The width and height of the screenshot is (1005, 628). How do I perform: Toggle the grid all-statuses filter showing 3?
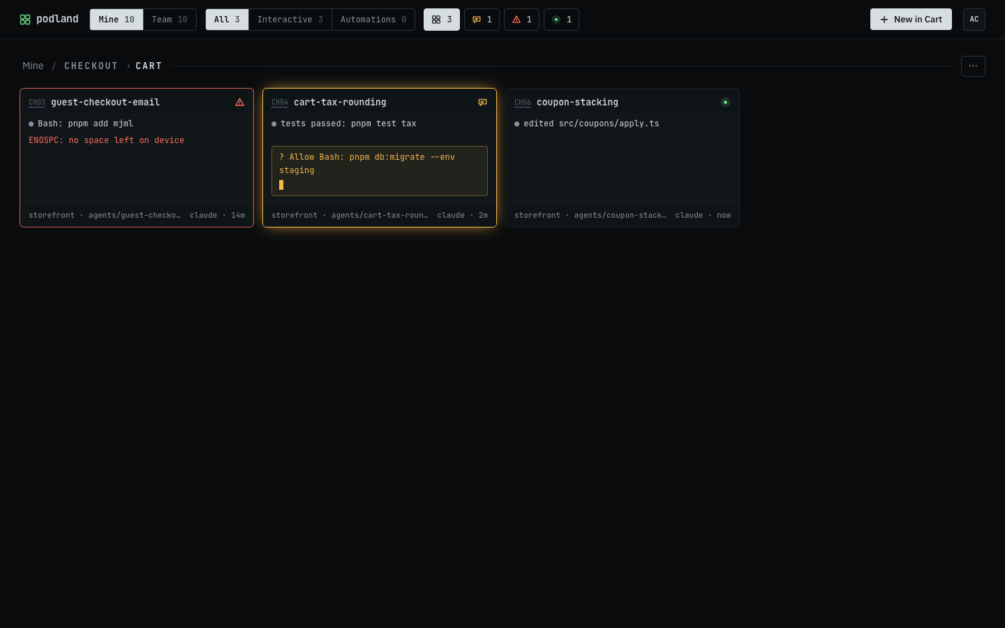pos(442,20)
